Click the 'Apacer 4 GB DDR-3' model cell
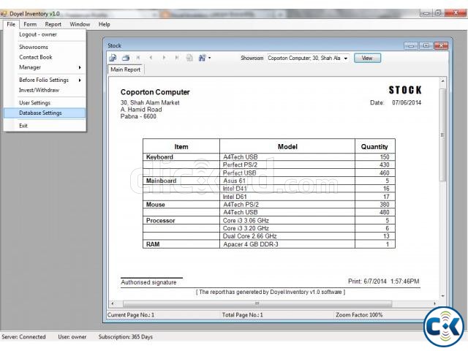The image size is (468, 351). (287, 244)
